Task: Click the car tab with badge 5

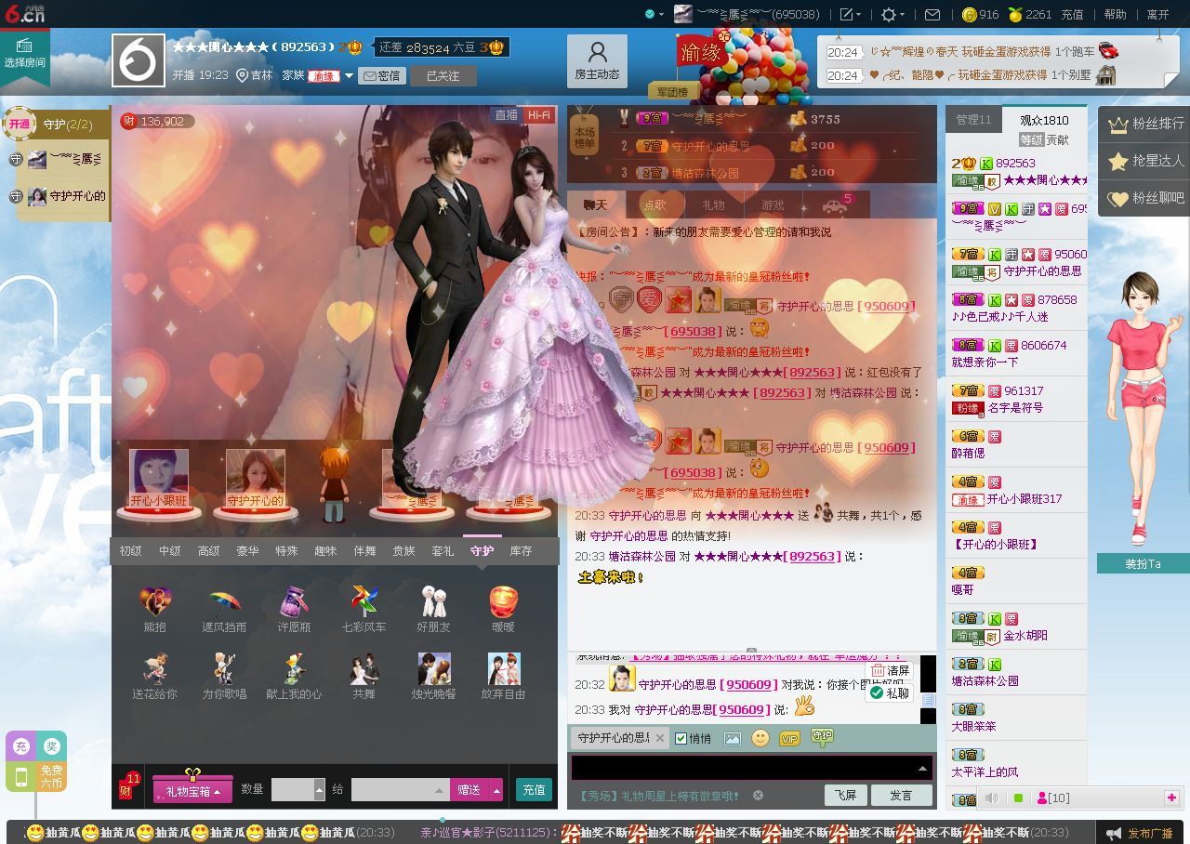Action: (x=835, y=204)
